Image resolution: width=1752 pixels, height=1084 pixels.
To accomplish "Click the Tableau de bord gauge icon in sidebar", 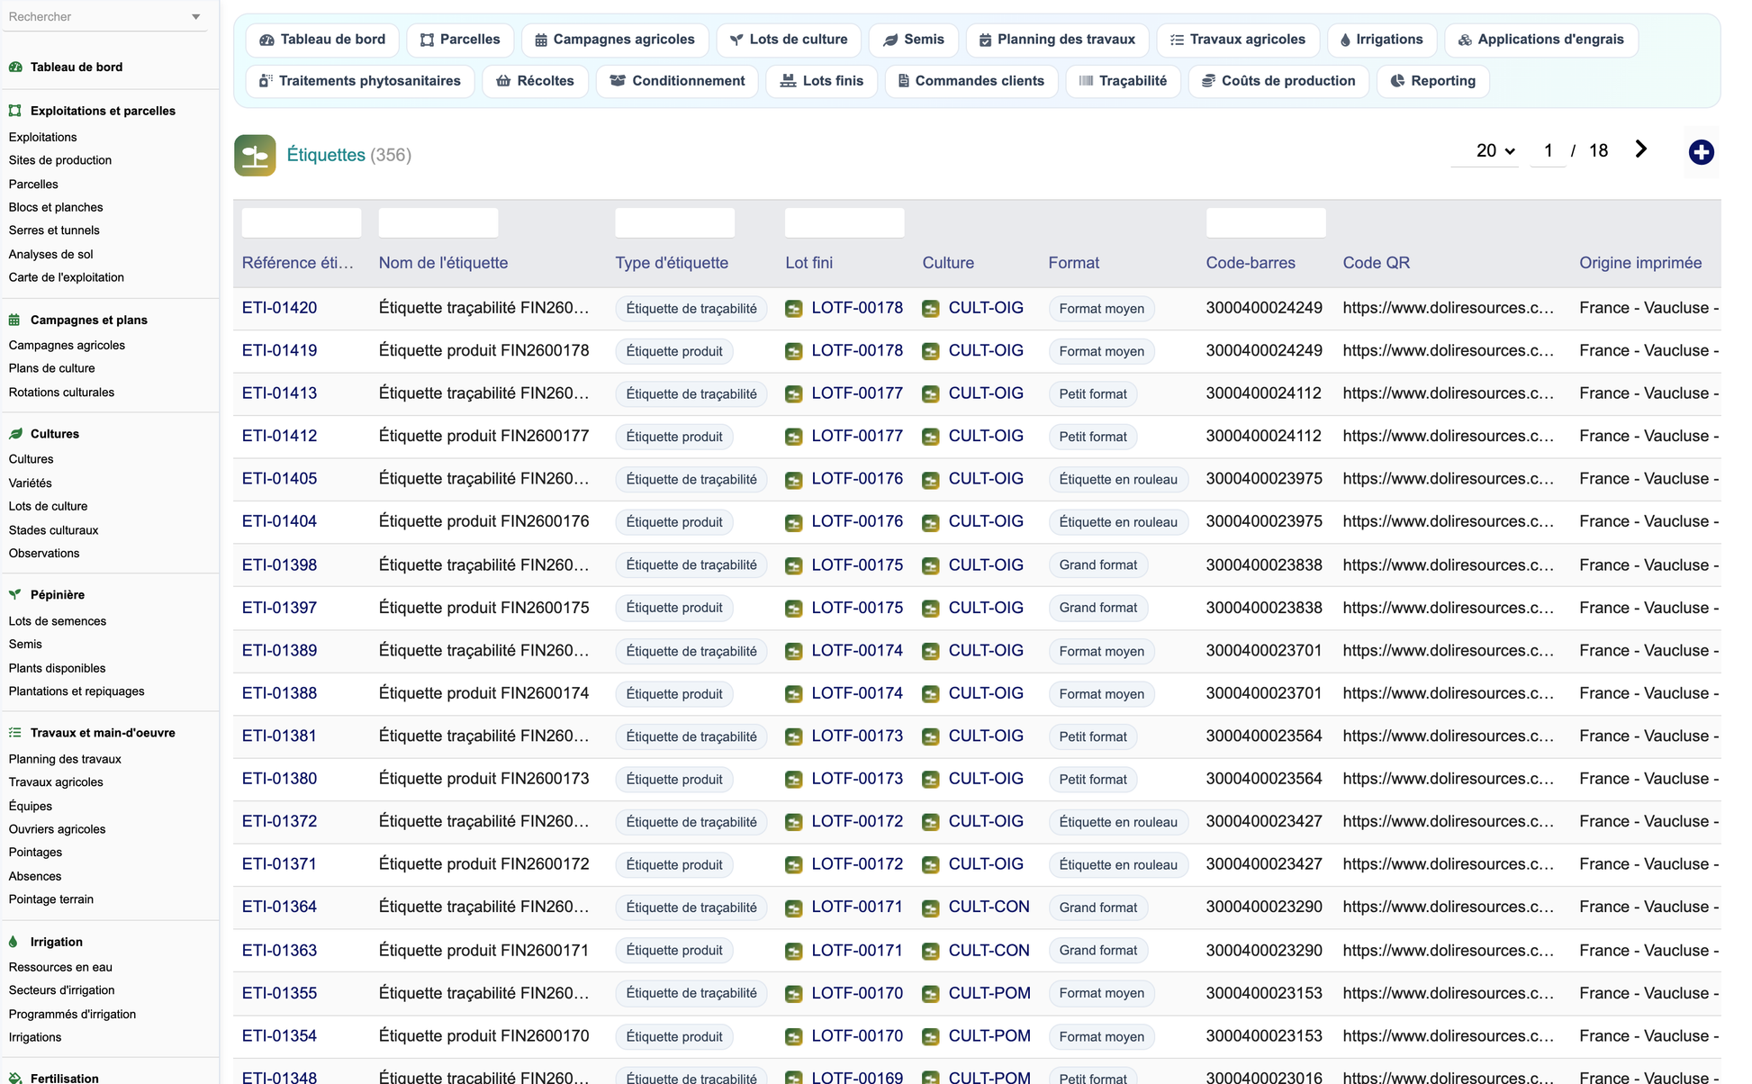I will tap(15, 67).
